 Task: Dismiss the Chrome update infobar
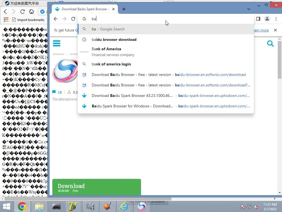275,30
